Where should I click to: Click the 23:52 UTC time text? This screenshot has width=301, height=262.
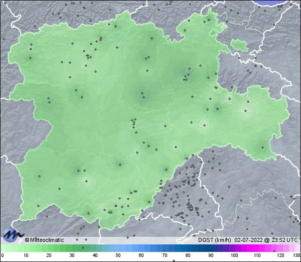(x=284, y=240)
